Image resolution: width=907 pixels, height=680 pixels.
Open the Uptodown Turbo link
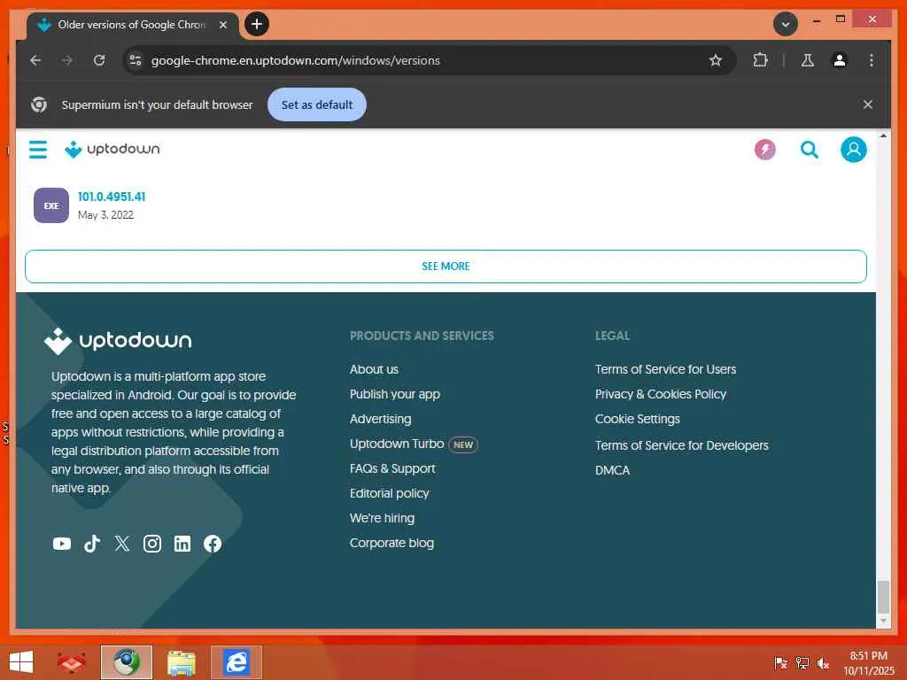coord(397,444)
